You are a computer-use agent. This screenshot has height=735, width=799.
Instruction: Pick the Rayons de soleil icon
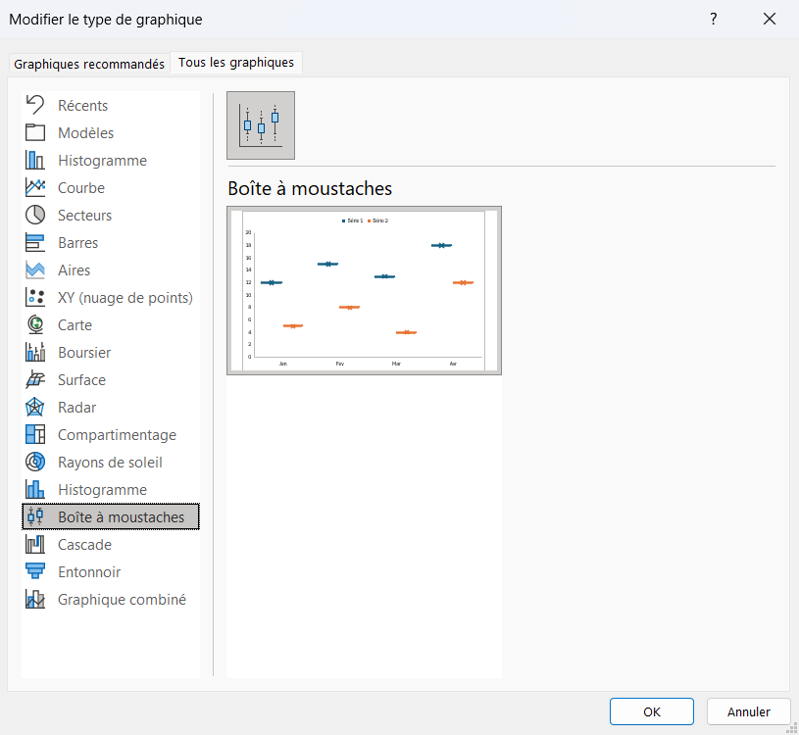35,462
